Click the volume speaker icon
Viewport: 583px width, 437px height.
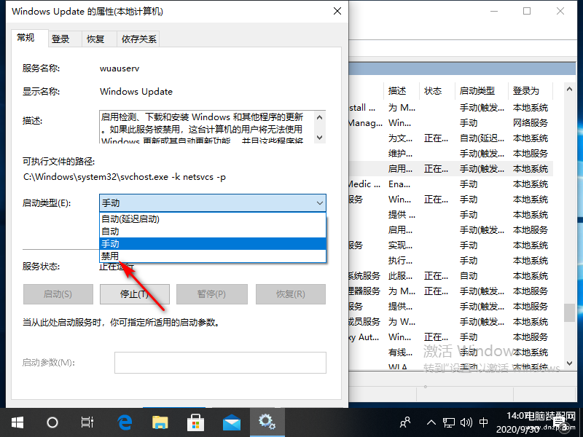point(466,422)
